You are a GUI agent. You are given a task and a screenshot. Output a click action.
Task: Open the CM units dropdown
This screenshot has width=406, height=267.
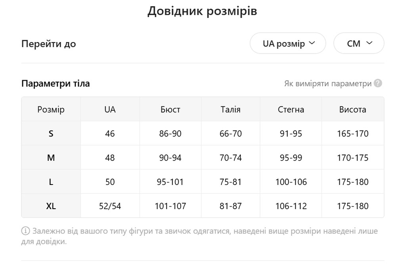(358, 43)
